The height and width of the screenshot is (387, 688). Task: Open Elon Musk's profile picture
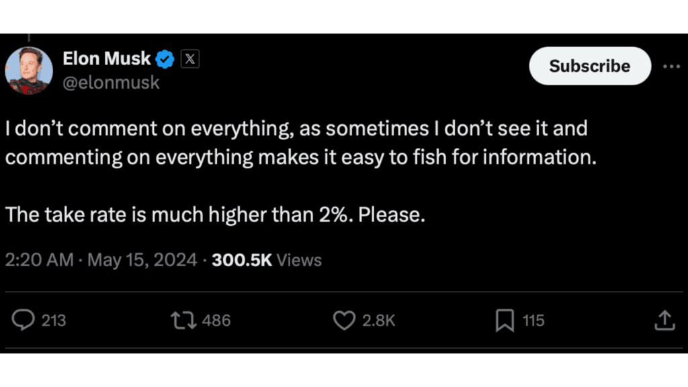(29, 71)
